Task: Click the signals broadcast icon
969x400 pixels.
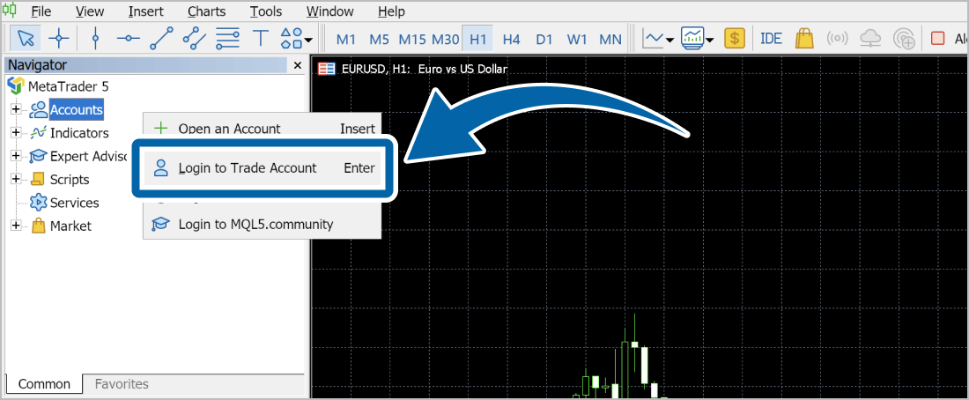Action: 838,39
